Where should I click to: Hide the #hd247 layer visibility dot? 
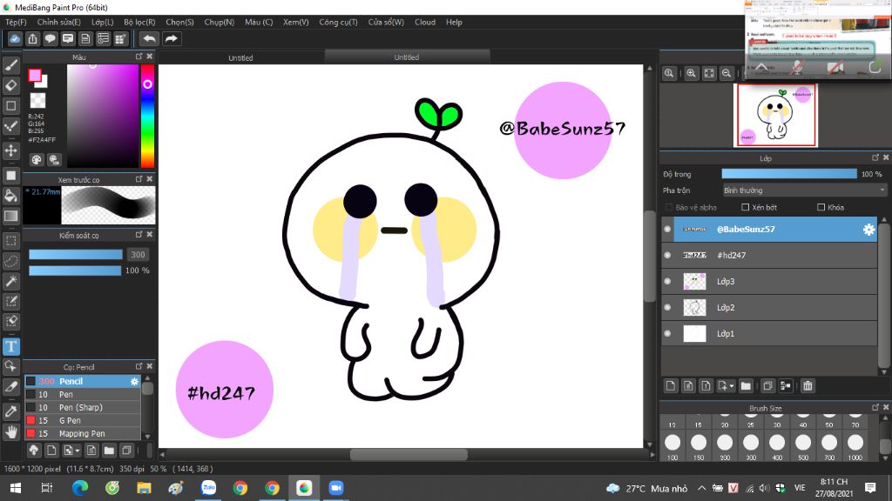click(x=667, y=255)
